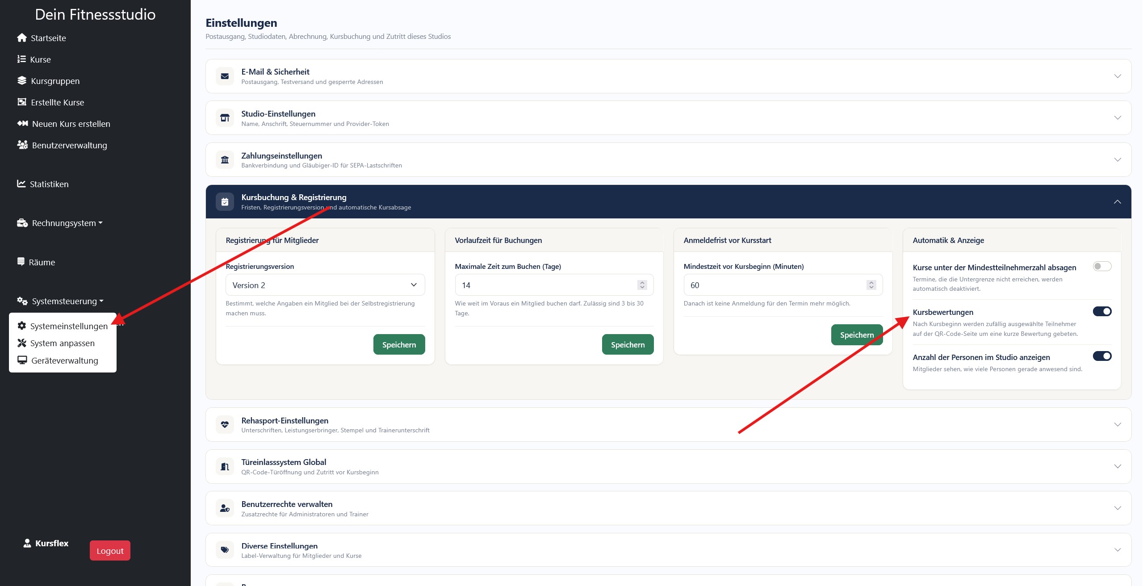Click the bank icon for Zahlungseinstellungen

(x=225, y=160)
